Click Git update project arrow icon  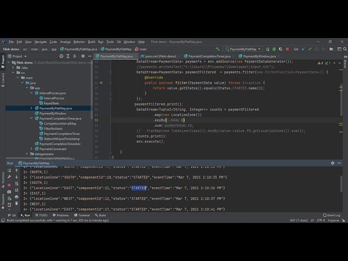(x=303, y=49)
